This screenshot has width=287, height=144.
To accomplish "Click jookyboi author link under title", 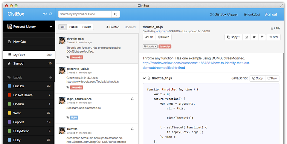I will (x=160, y=31).
